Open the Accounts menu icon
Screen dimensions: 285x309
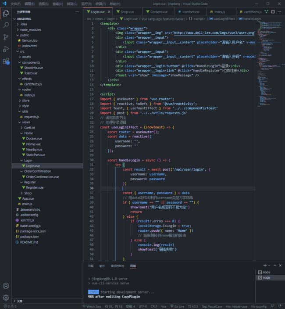tap(6, 286)
